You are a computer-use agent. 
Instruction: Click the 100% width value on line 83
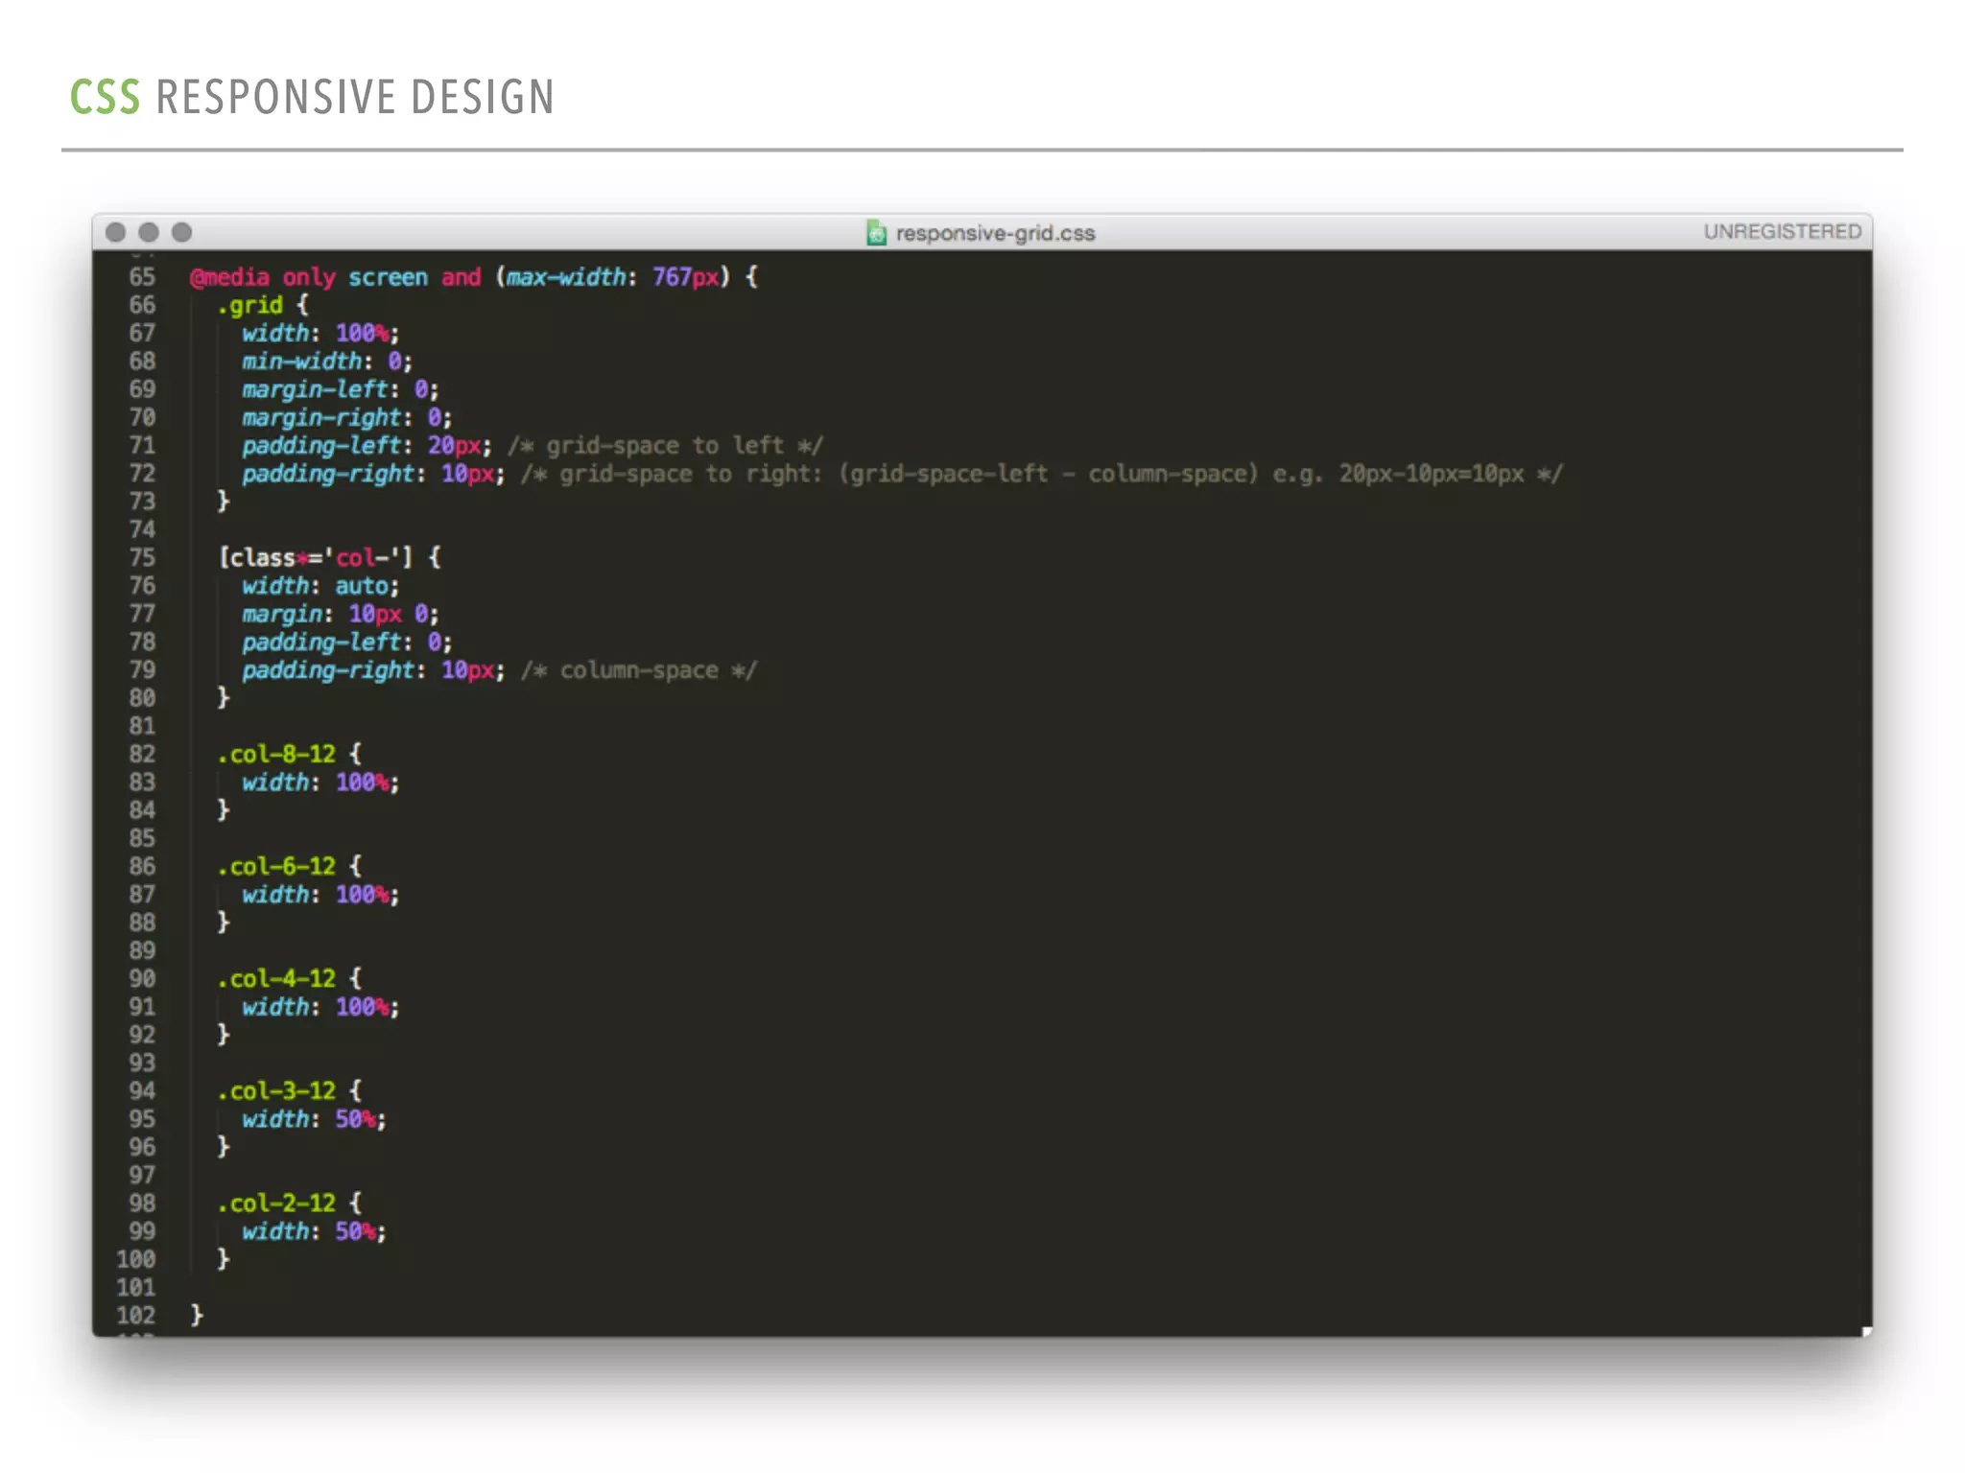pos(362,783)
